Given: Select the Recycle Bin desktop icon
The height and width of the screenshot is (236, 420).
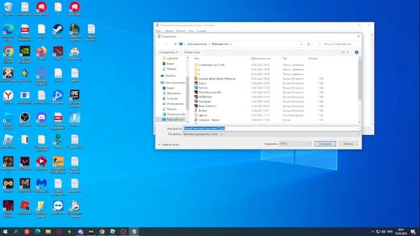Looking at the screenshot, I should [x=9, y=9].
